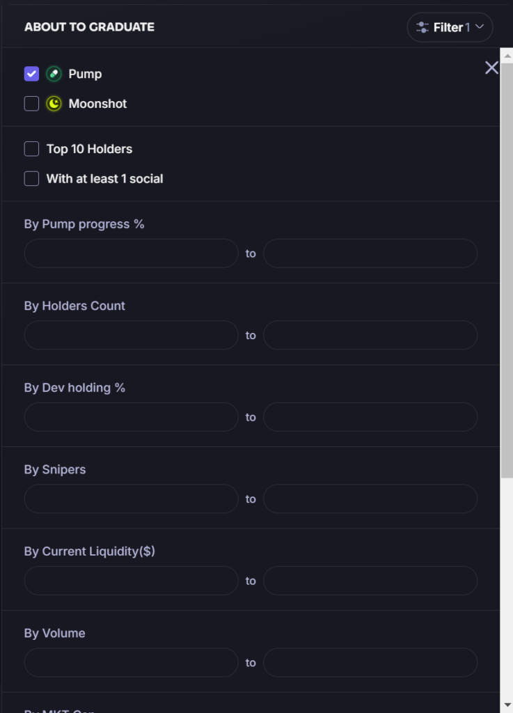Enable With at least 1 social

click(x=31, y=179)
